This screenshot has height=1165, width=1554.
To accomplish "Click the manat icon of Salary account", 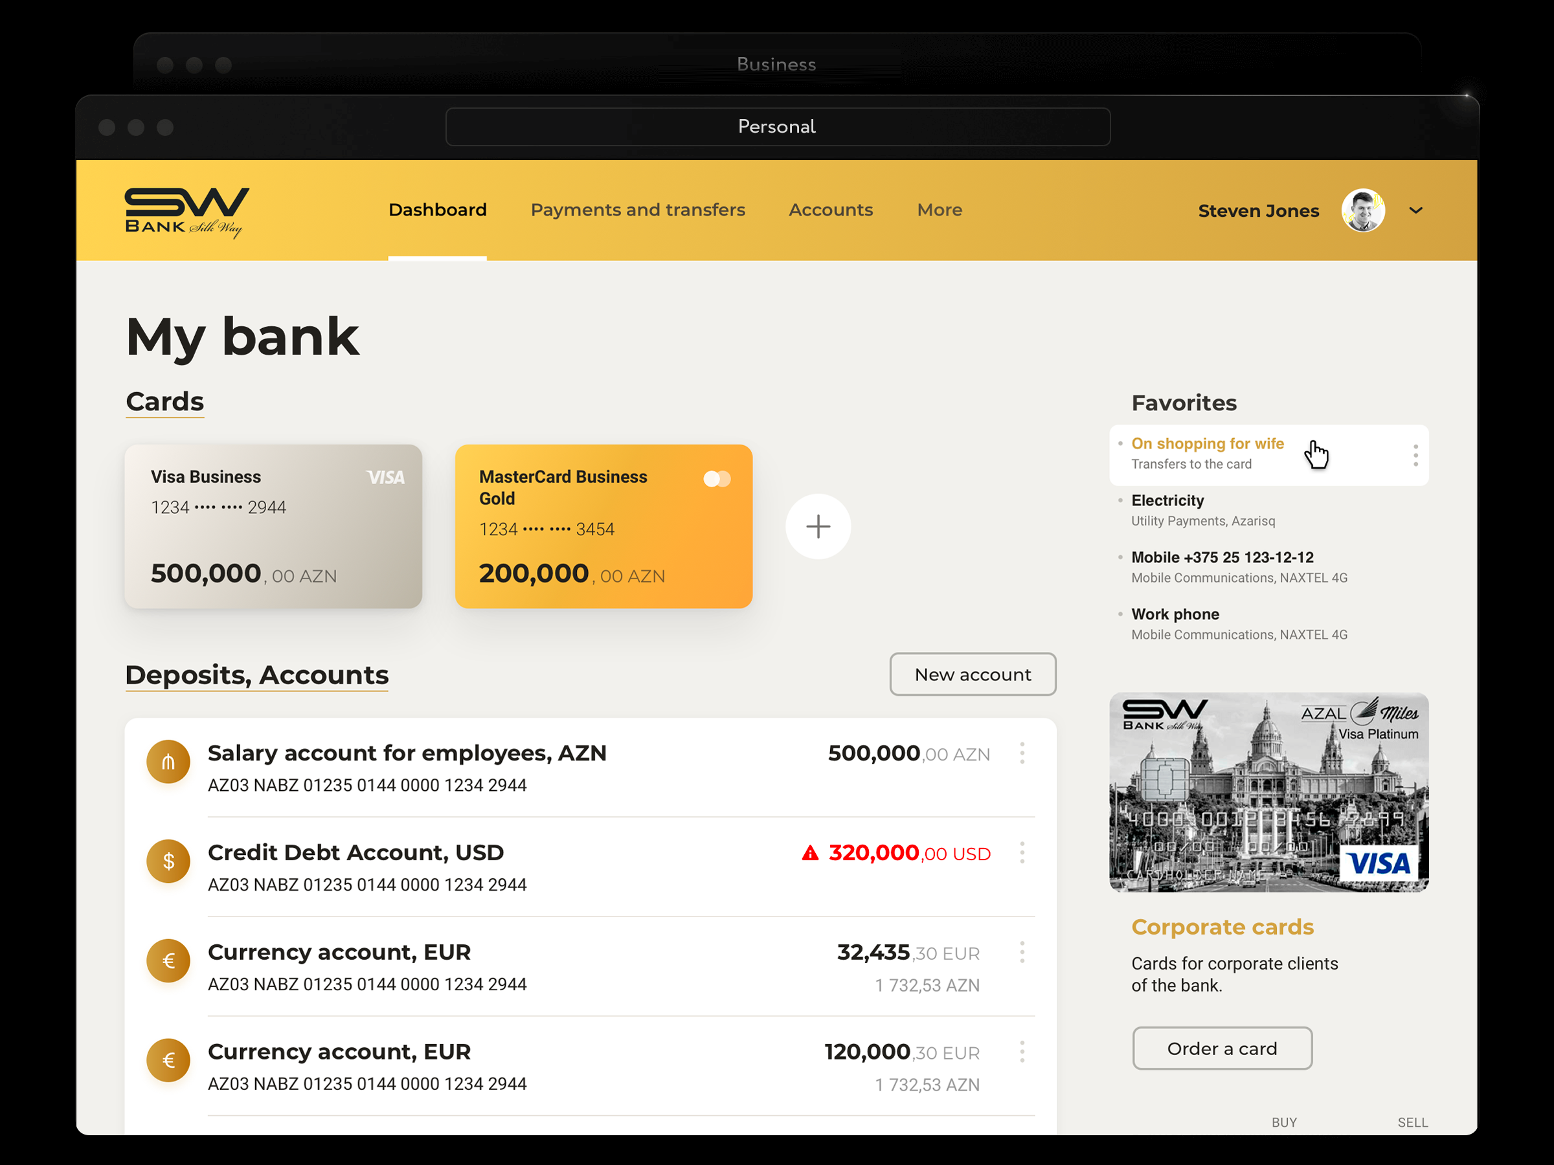I will click(x=168, y=762).
